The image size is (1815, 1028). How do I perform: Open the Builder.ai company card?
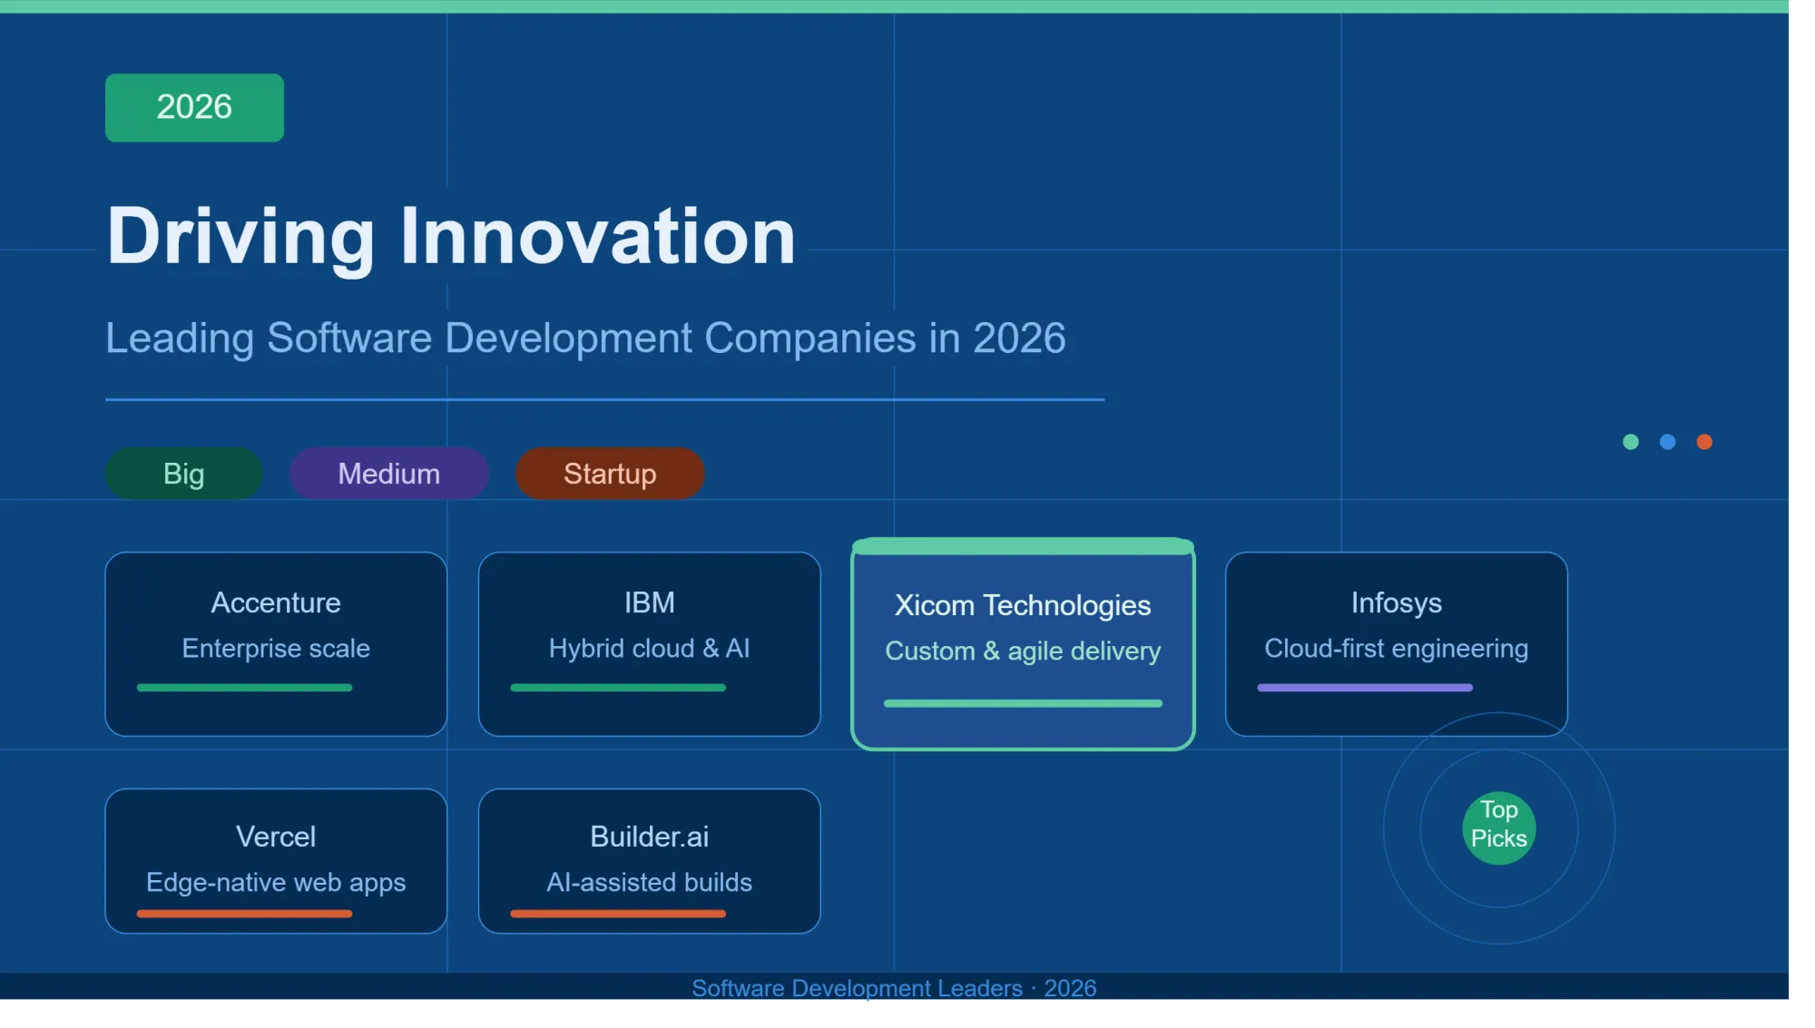point(650,861)
